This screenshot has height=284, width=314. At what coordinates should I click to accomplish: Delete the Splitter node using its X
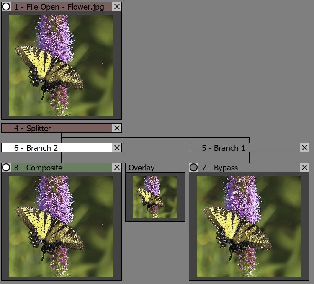pyautogui.click(x=117, y=128)
